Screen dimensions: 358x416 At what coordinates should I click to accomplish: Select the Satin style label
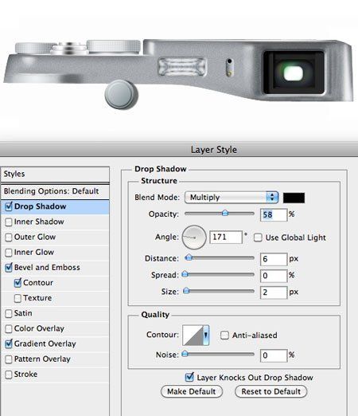[x=23, y=313]
